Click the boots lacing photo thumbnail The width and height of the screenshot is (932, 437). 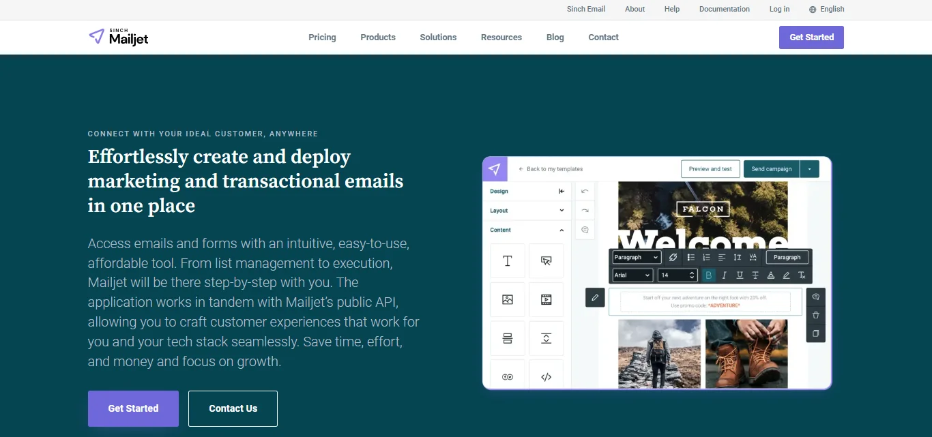click(x=746, y=353)
